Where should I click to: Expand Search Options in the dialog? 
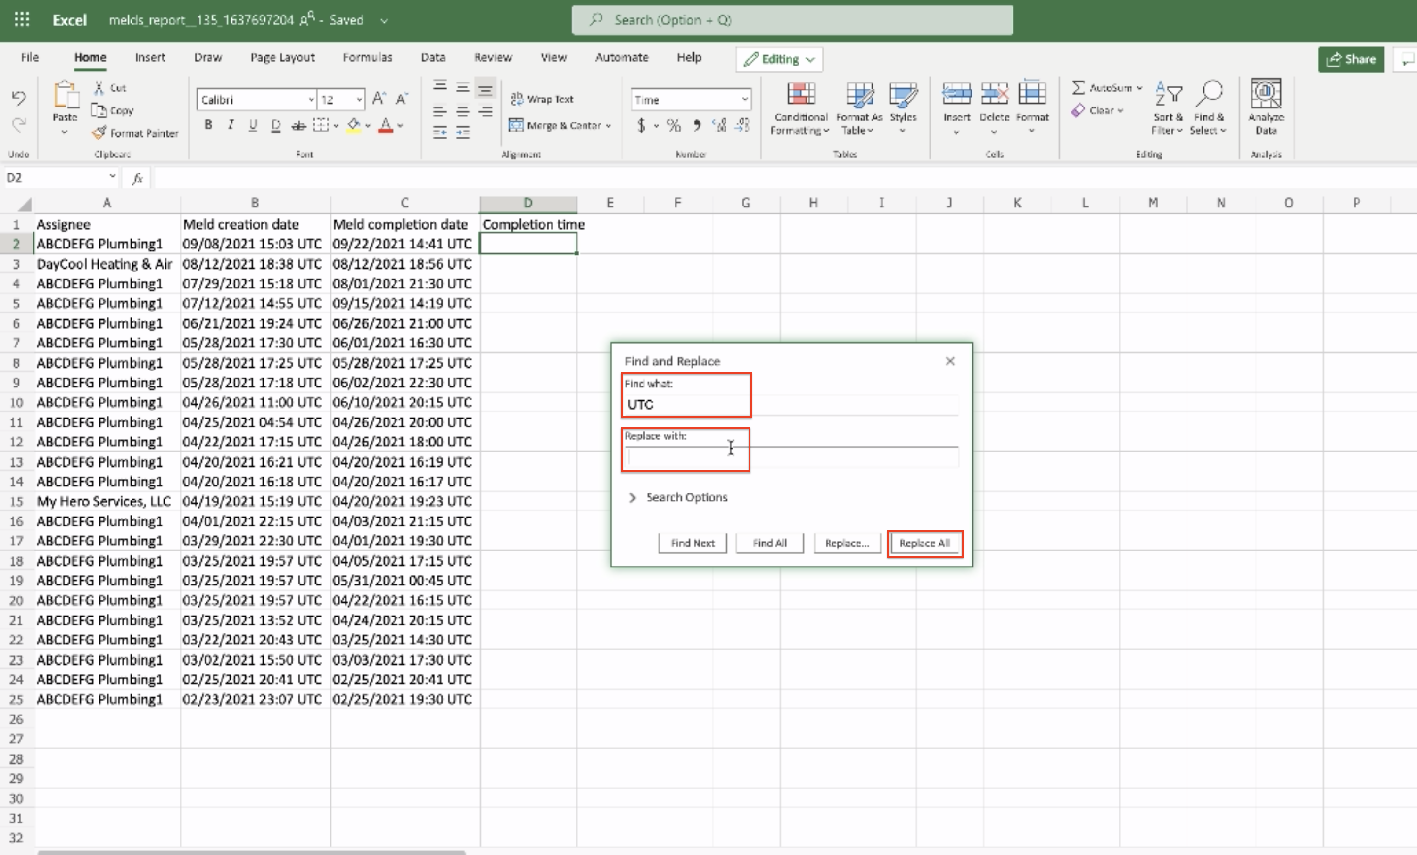[633, 497]
